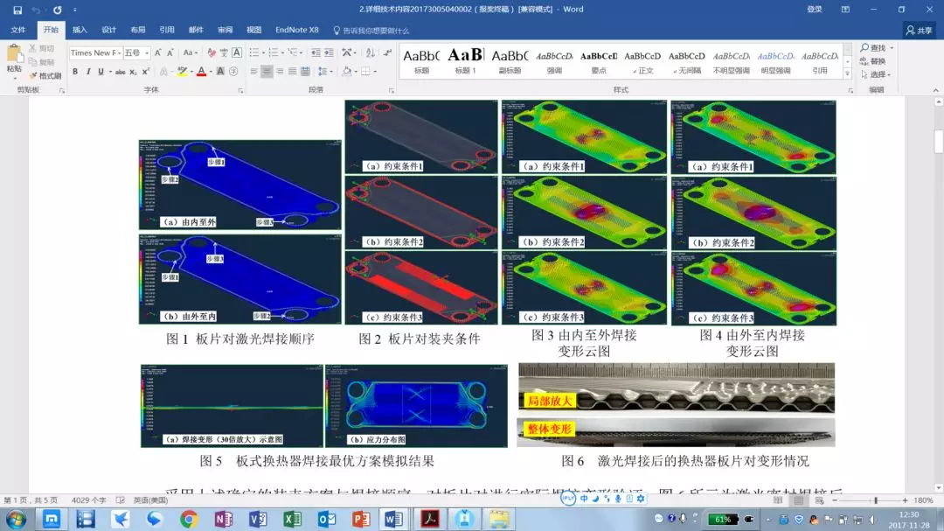Toggle underline formatting
Viewport: 944px width, 531px height.
tap(100, 71)
